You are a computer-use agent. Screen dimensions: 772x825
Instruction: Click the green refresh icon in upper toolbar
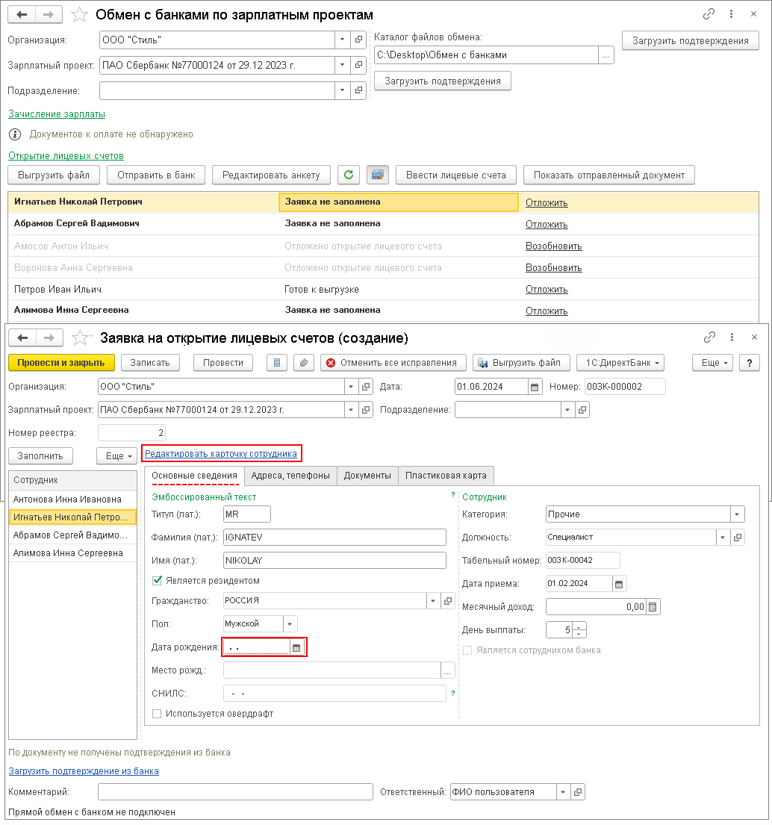(x=348, y=175)
